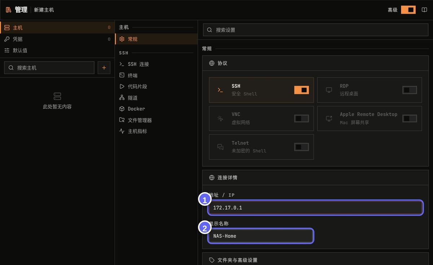Image resolution: width=433 pixels, height=265 pixels.
Task: Open 主机指标 host metrics settings
Action: tap(156, 131)
